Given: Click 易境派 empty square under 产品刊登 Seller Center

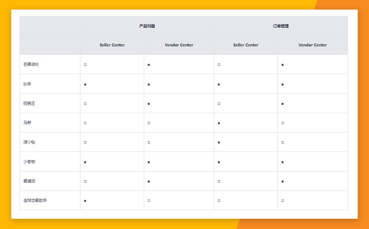Looking at the screenshot, I should [x=85, y=181].
